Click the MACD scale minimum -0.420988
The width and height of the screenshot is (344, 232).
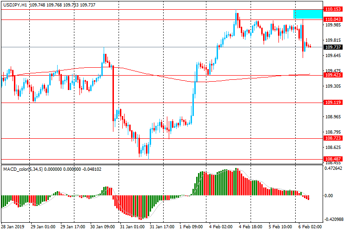pos(333,219)
